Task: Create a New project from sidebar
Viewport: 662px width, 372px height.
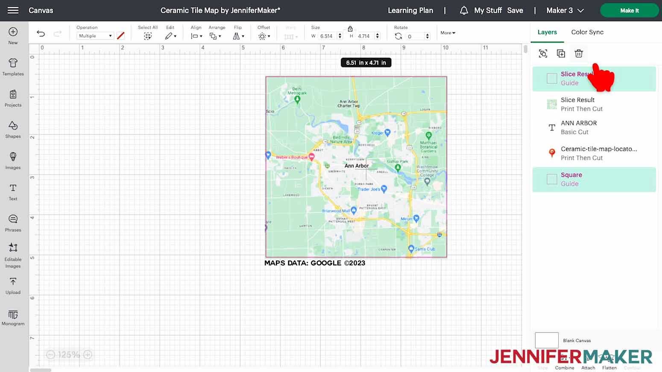Action: 13,36
